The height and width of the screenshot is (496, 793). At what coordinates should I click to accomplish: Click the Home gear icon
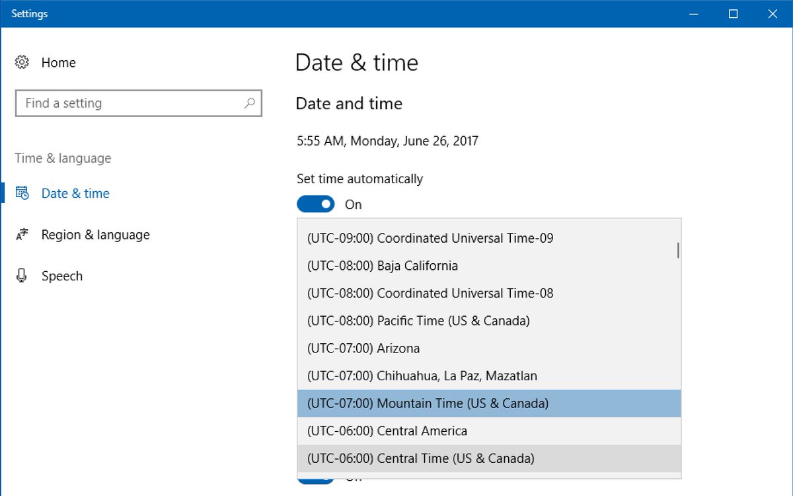[x=22, y=62]
